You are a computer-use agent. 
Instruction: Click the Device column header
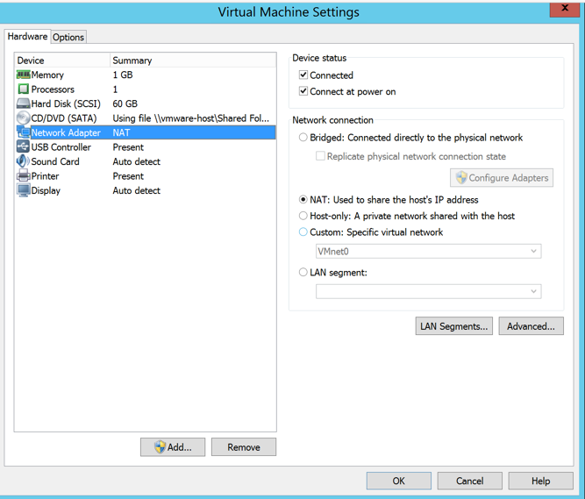pos(62,61)
